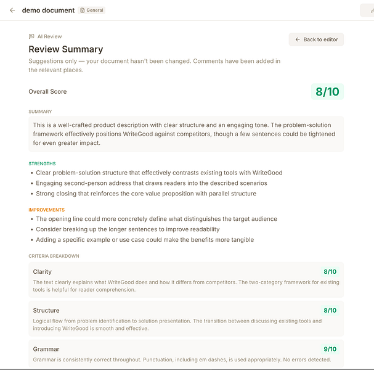Screen dimensions: 374x370
Task: Click the arrow icon in Back to editor
Action: (x=298, y=39)
